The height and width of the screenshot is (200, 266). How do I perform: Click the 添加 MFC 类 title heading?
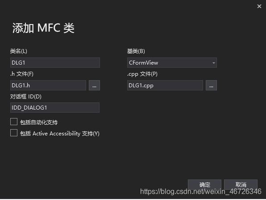point(43,28)
